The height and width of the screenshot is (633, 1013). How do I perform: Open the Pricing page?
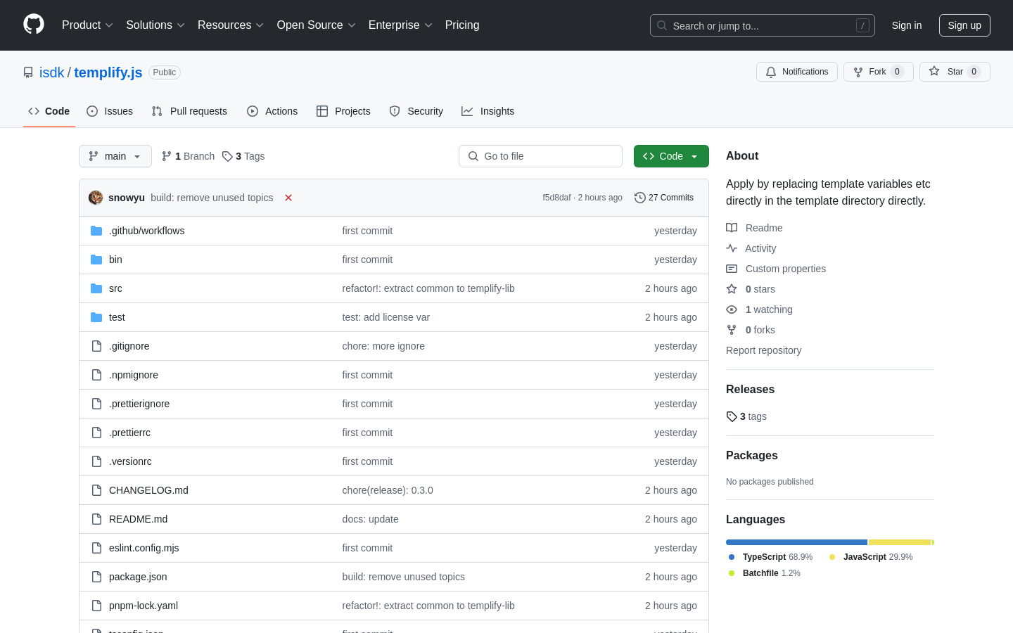[462, 25]
